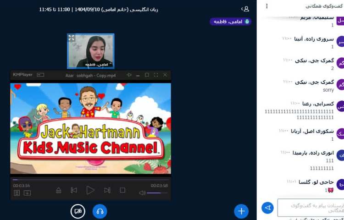
Task: Open the plus actions menu
Action: (241, 211)
